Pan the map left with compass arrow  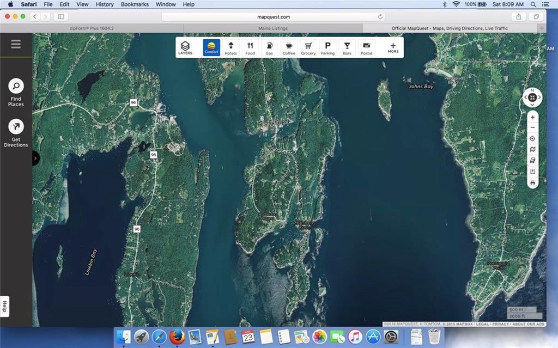pyautogui.click(x=526, y=97)
